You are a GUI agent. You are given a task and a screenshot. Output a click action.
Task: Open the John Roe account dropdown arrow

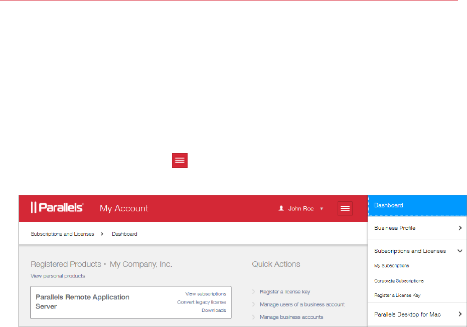pyautogui.click(x=322, y=209)
